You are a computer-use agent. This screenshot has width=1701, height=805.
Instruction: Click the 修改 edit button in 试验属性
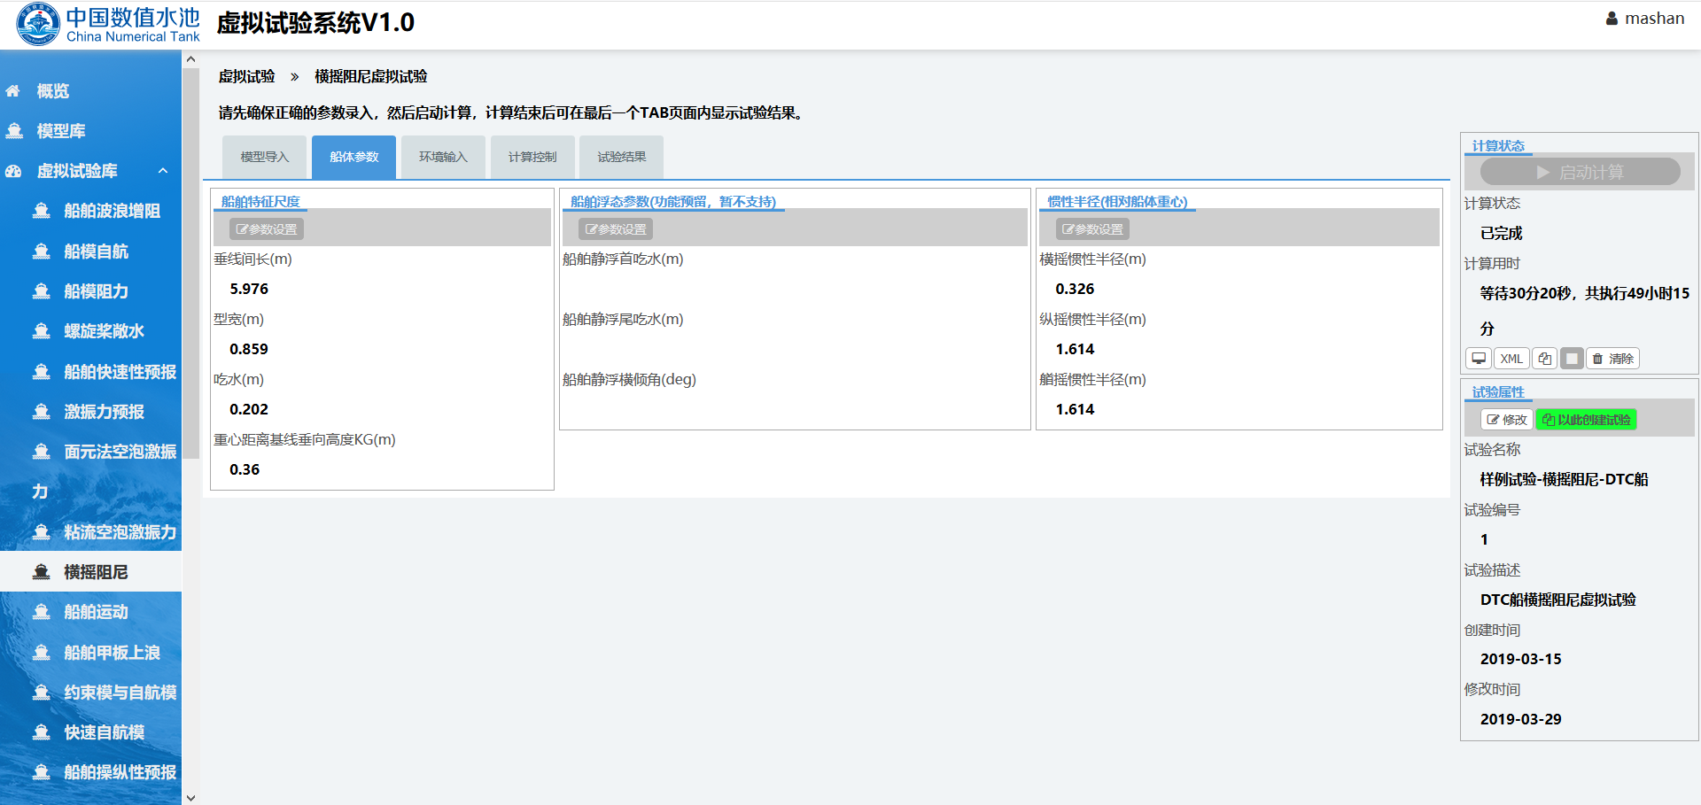pyautogui.click(x=1506, y=420)
